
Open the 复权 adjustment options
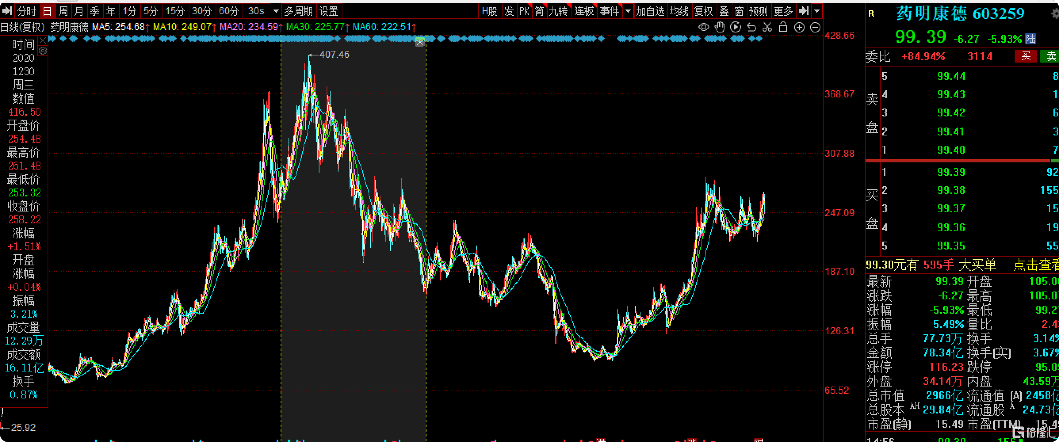click(703, 11)
